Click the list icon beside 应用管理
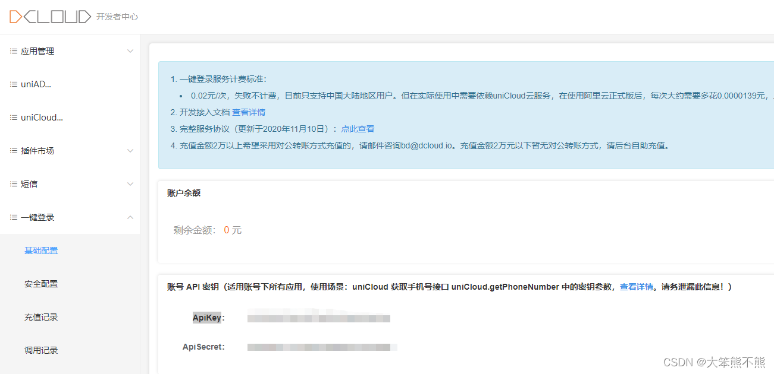Viewport: 774px width, 374px height. point(13,51)
